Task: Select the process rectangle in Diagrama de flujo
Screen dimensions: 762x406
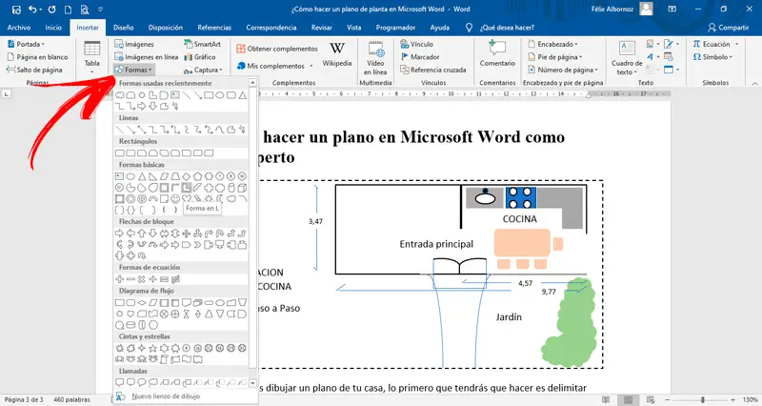Action: point(120,302)
